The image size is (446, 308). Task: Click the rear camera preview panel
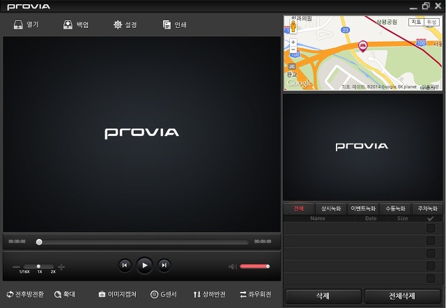tap(362, 147)
